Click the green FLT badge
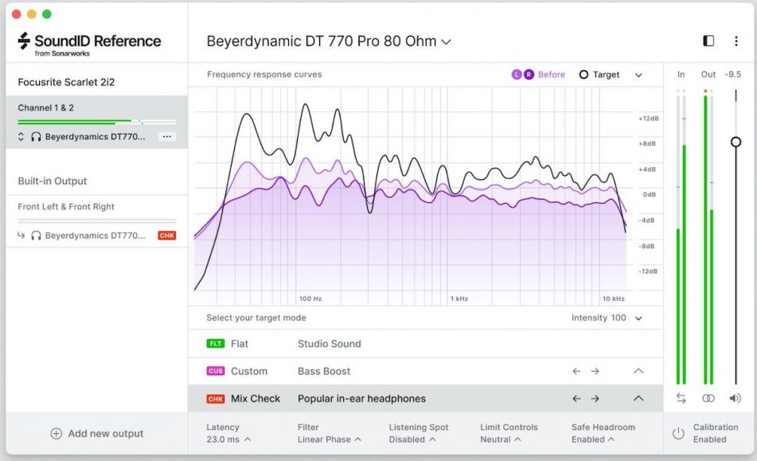 point(216,344)
